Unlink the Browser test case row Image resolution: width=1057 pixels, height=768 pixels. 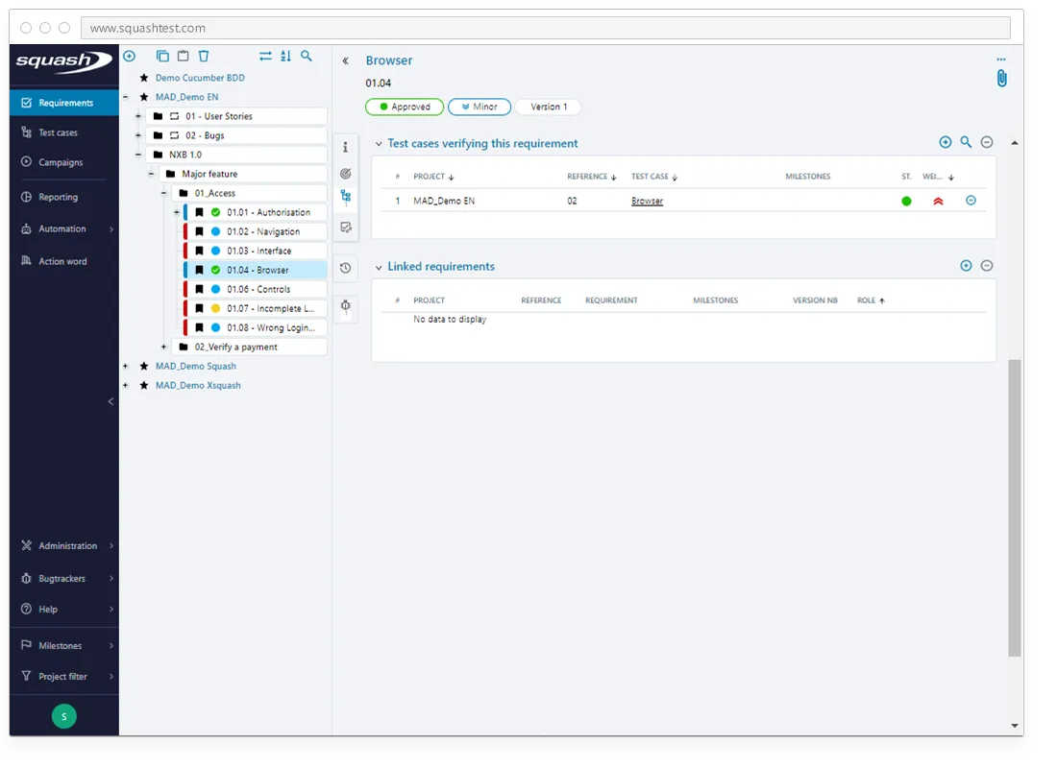[x=971, y=200]
